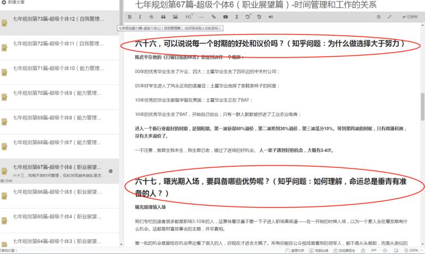
Task: Click the paragraph starting 10年优秀的毕业生
Action: [193, 100]
